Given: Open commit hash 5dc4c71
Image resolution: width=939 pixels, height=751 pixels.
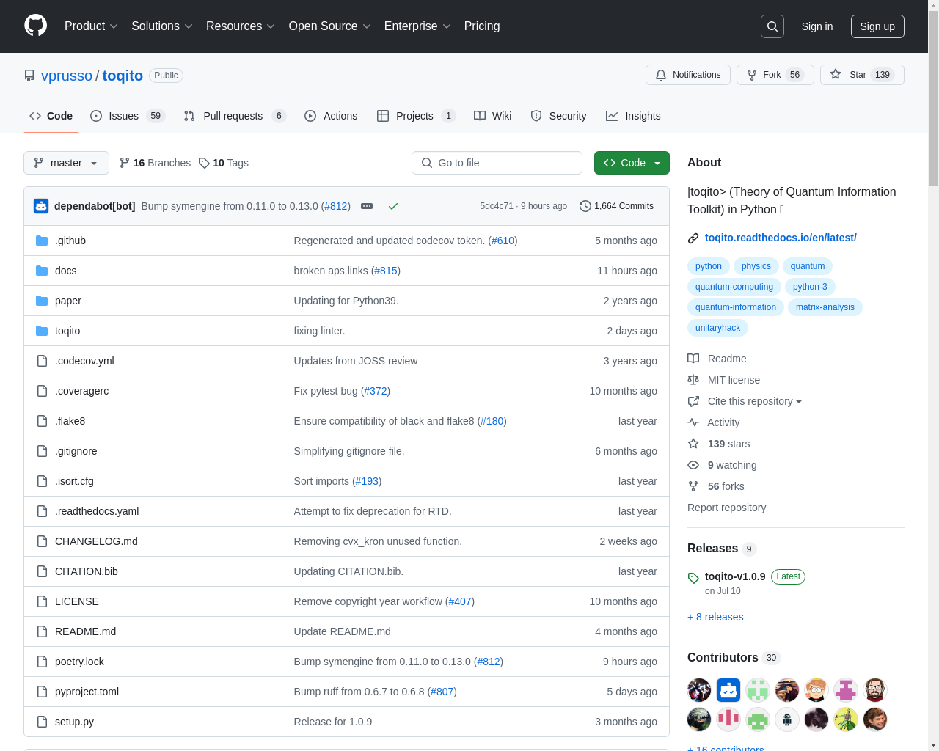Looking at the screenshot, I should pos(497,206).
